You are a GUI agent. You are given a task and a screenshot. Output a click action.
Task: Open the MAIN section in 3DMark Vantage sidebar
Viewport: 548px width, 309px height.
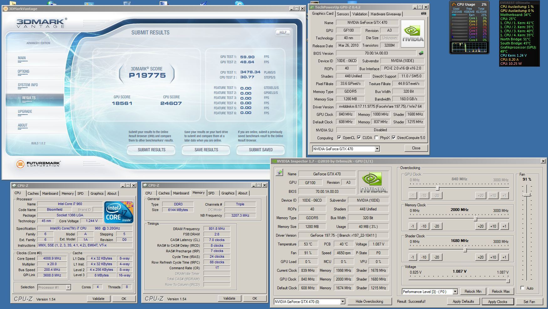coord(22,58)
